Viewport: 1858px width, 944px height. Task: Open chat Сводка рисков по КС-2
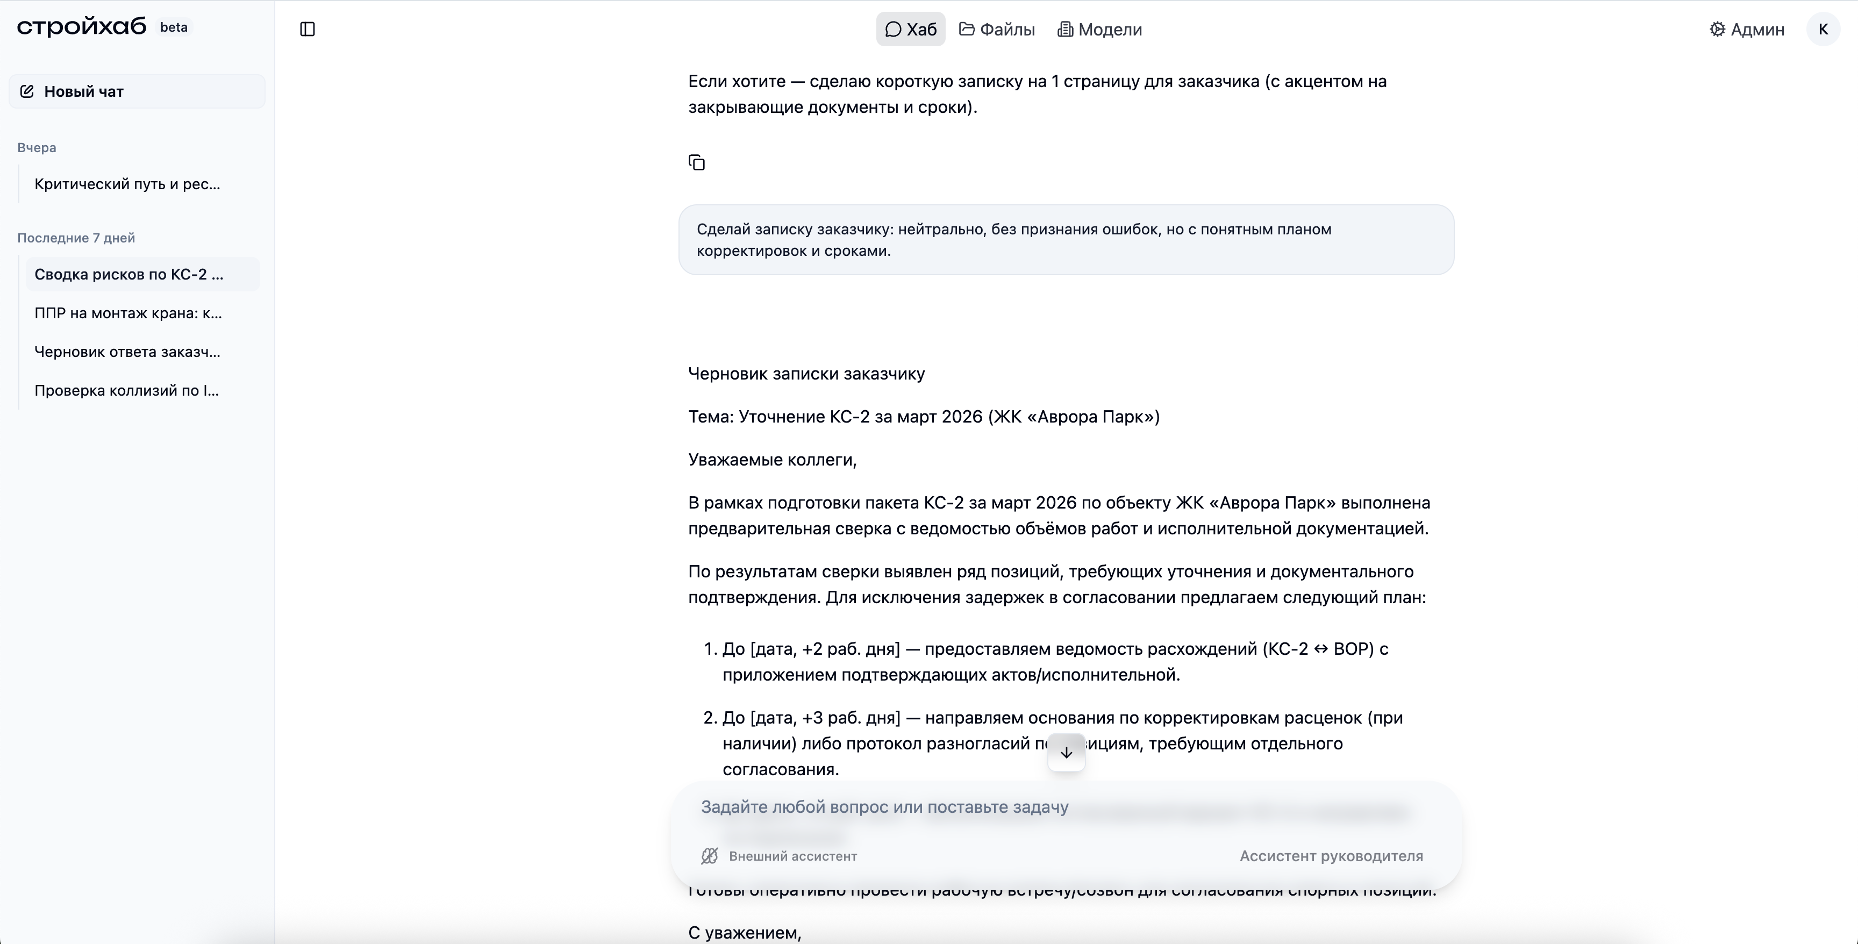(x=130, y=274)
